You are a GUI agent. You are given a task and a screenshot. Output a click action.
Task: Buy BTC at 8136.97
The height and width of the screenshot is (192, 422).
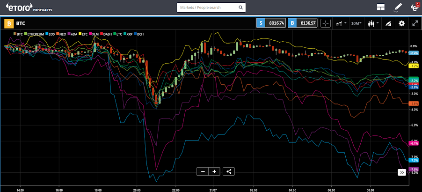pyautogui.click(x=302, y=23)
